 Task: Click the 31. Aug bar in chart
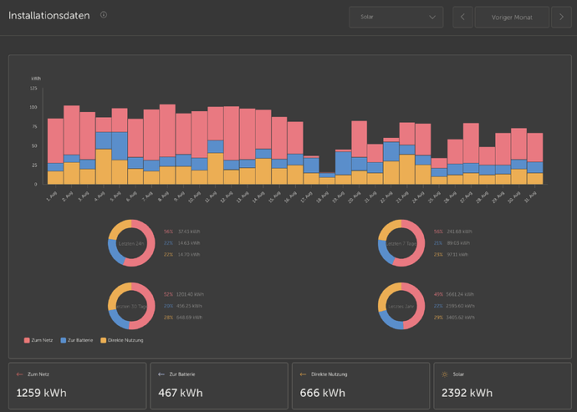click(535, 159)
